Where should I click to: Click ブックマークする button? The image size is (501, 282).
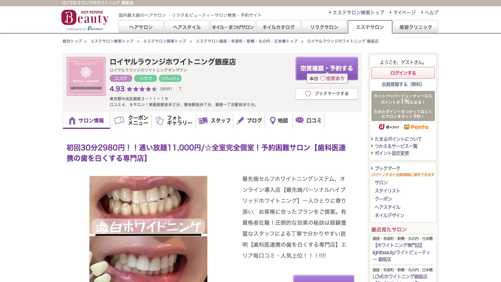(x=327, y=94)
